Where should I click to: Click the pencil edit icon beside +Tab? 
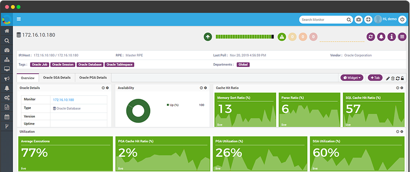coord(388,78)
